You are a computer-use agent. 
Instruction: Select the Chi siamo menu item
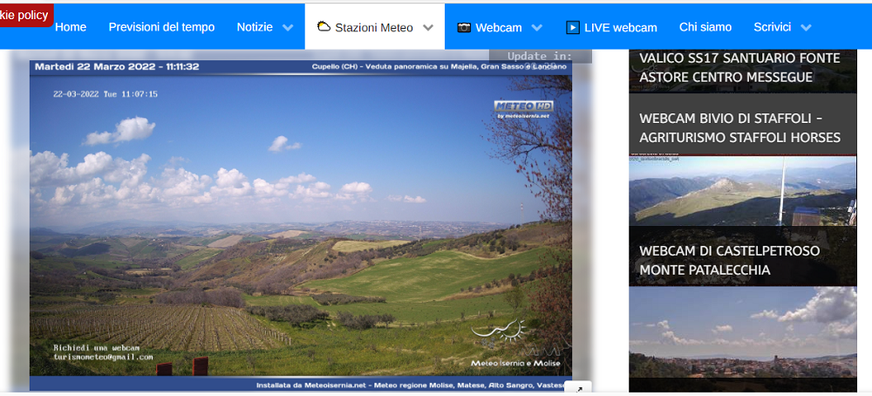705,27
